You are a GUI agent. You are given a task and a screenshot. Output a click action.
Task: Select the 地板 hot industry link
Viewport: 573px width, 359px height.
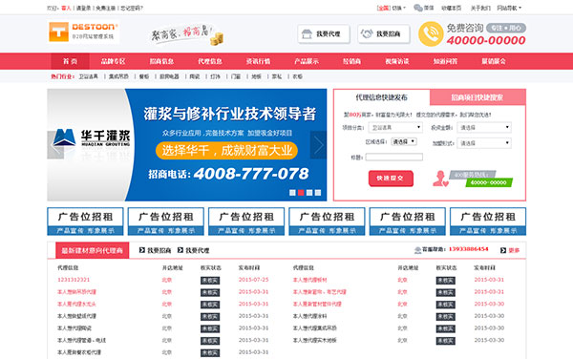coord(256,76)
